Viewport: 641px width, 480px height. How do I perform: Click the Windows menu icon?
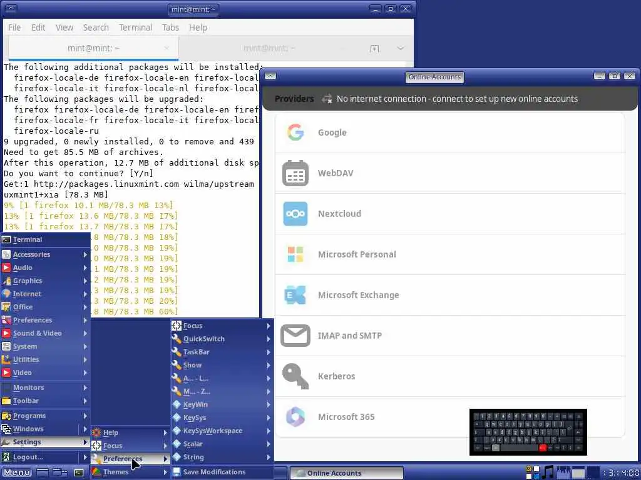coord(6,429)
